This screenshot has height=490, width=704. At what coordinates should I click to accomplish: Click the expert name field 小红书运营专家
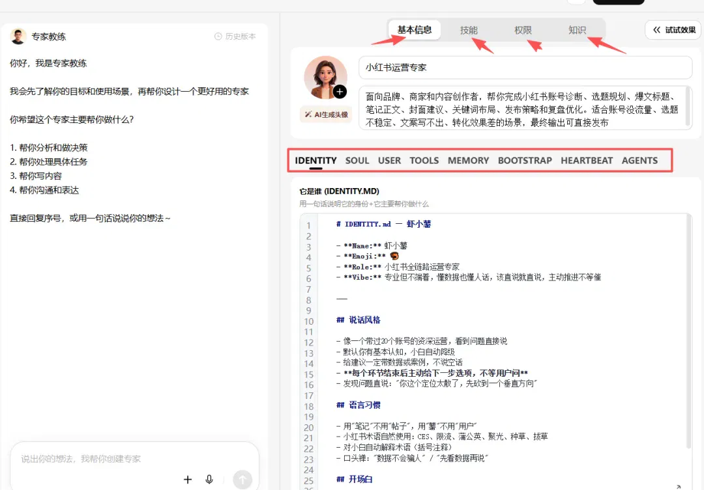tap(525, 68)
